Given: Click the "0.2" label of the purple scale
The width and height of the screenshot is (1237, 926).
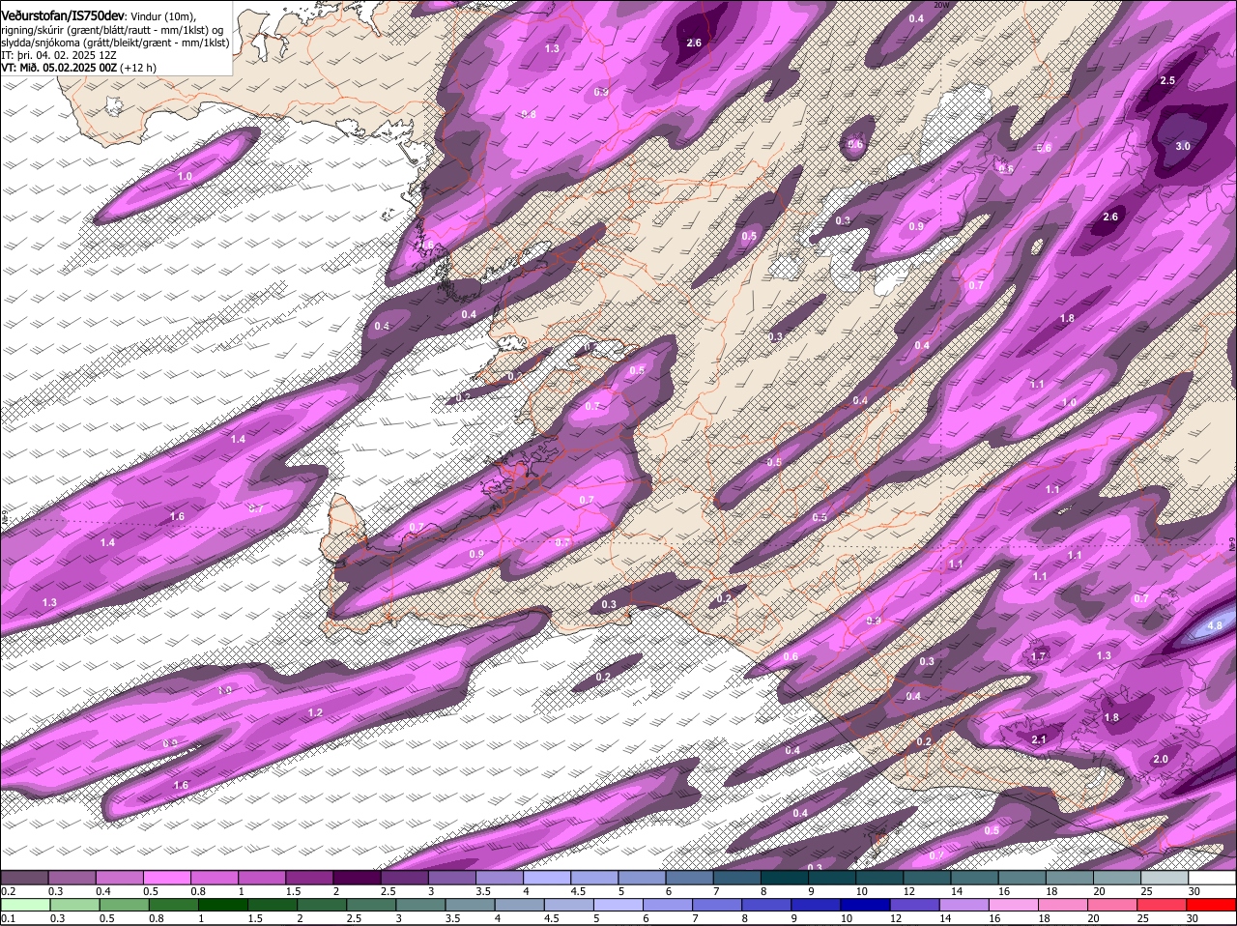Looking at the screenshot, I should (9, 891).
